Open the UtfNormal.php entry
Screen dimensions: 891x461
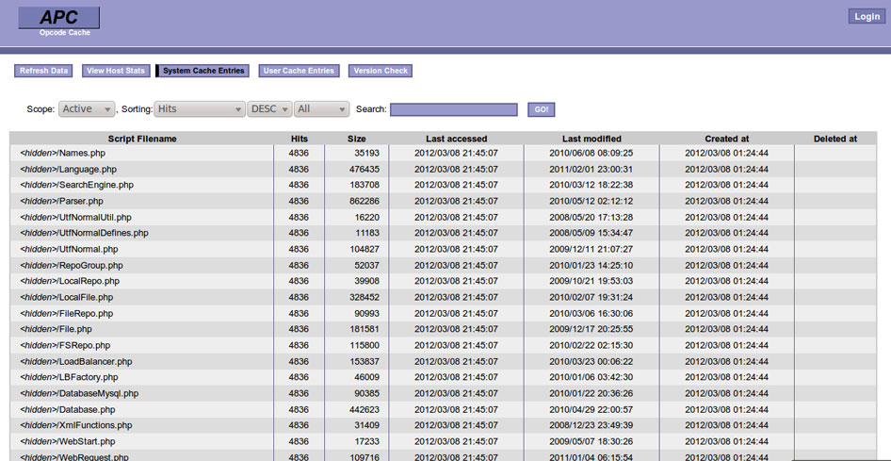pyautogui.click(x=69, y=249)
